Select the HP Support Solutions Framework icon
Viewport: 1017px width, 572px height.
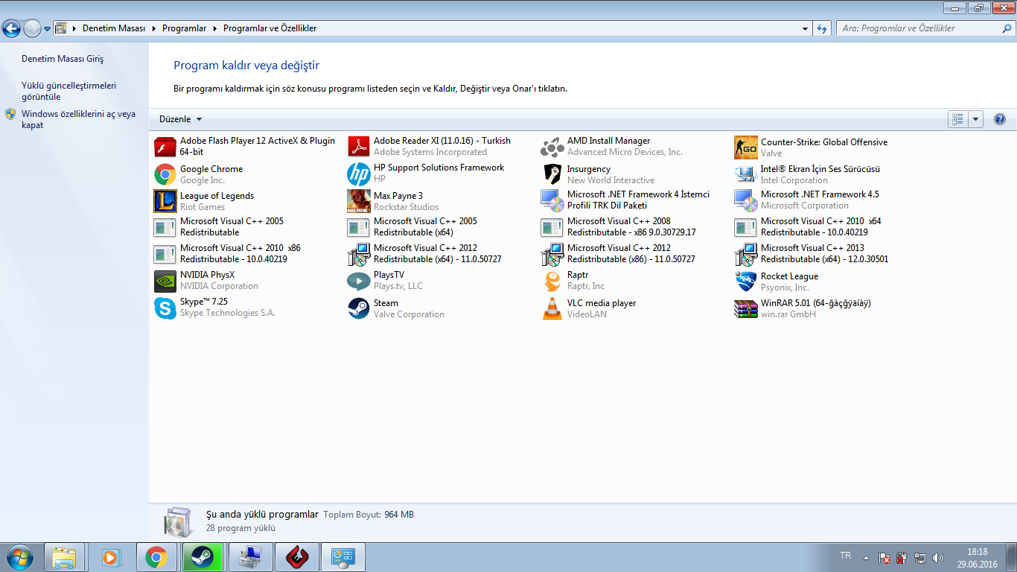pos(359,174)
